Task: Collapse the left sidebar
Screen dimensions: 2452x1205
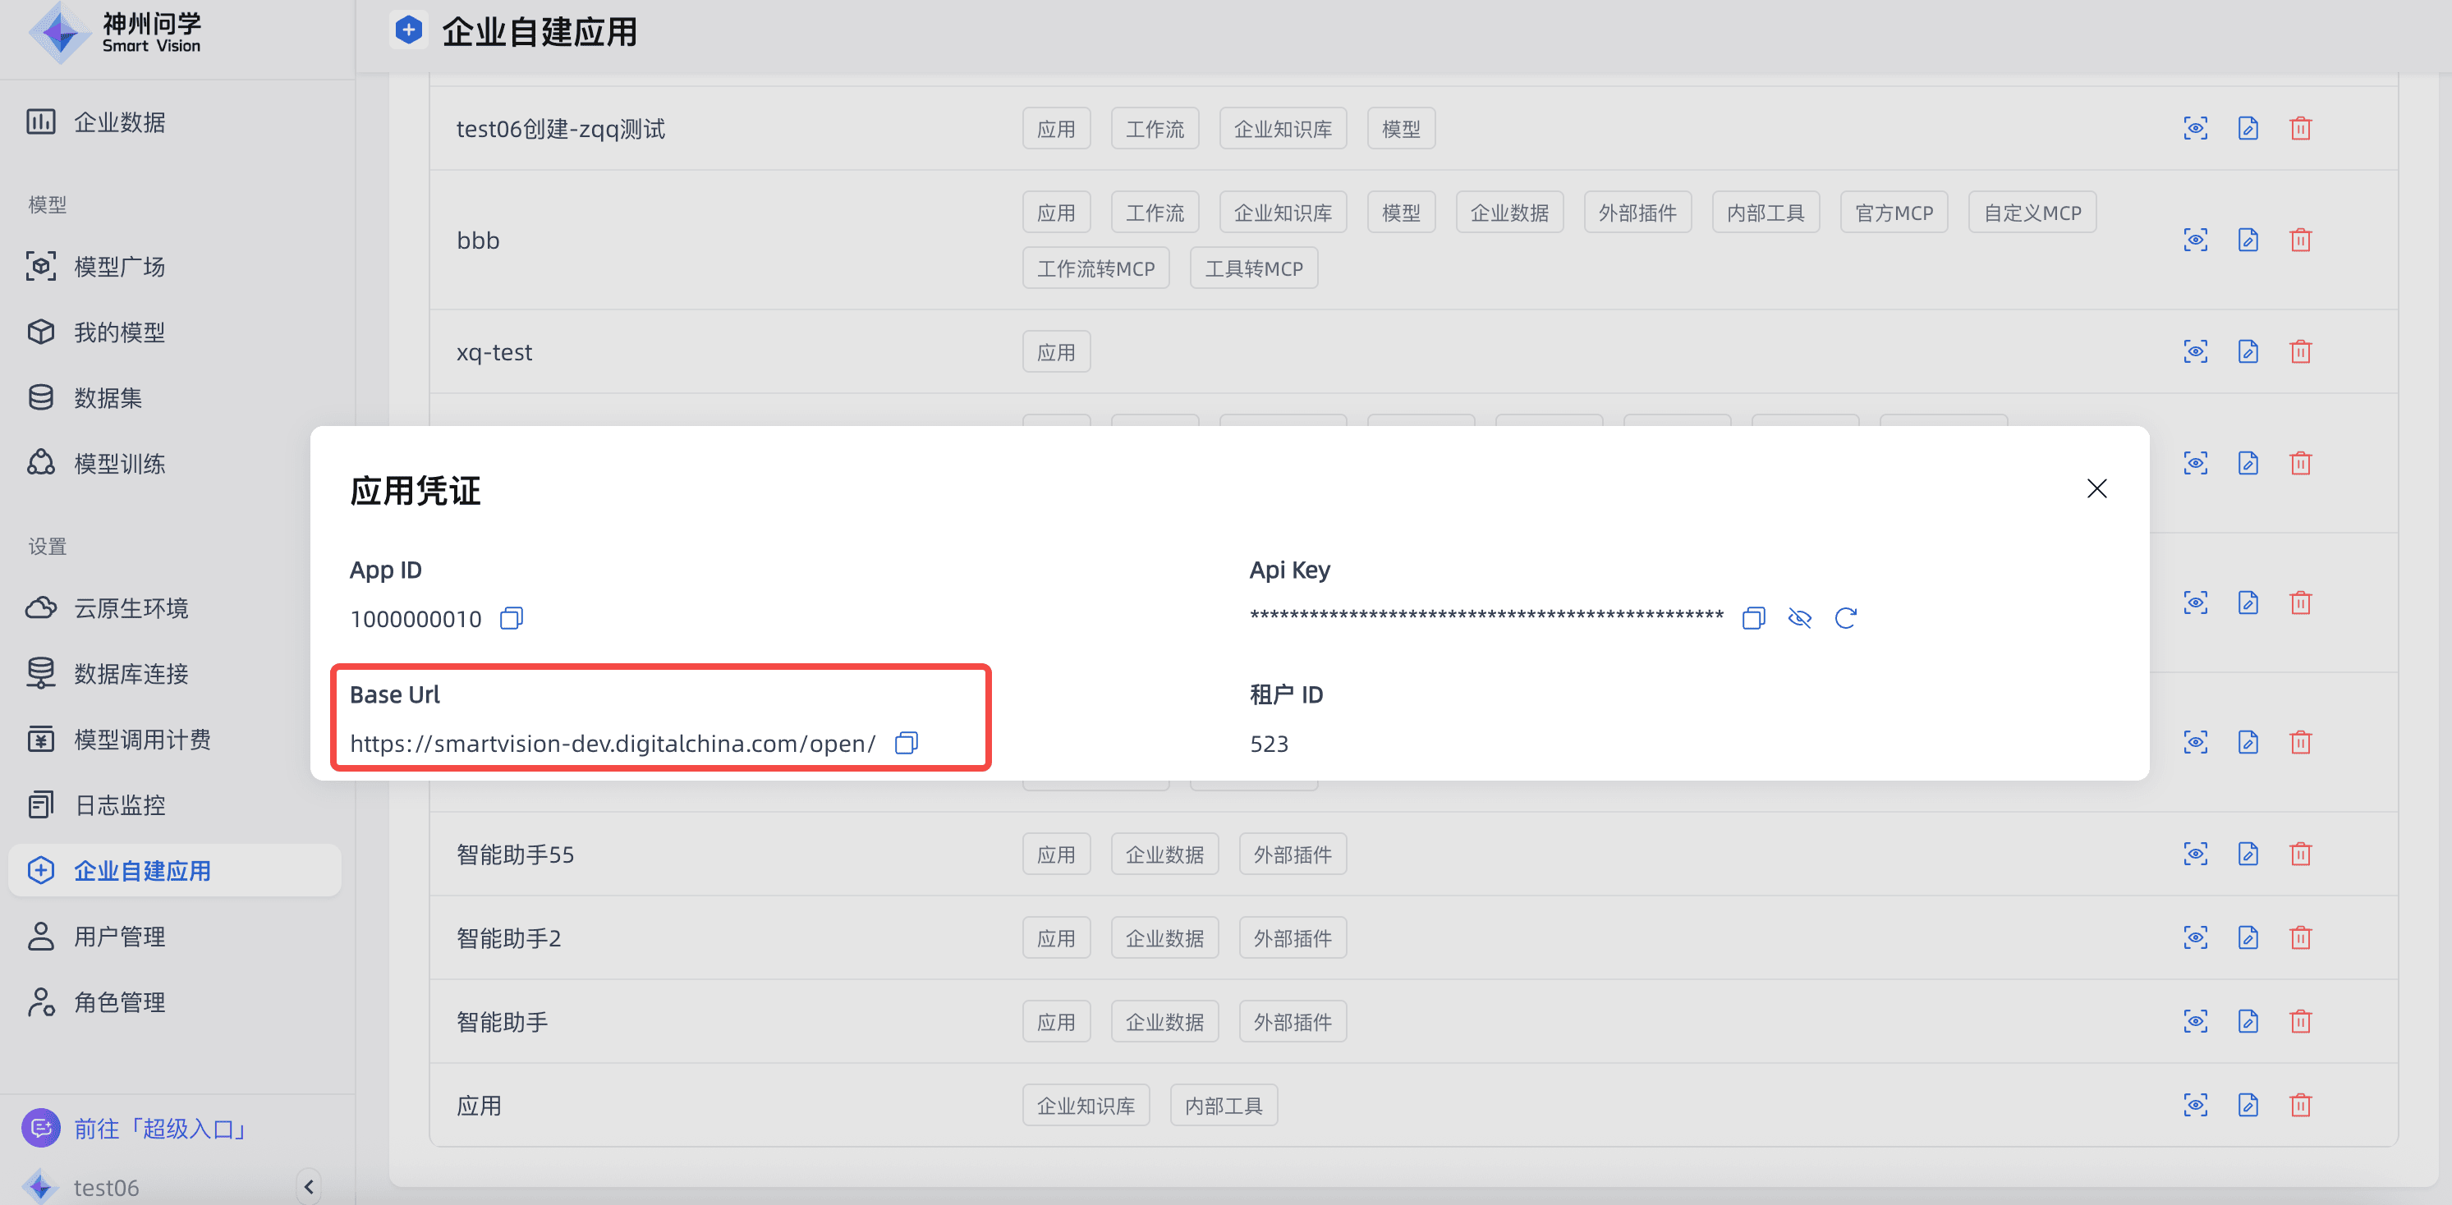Action: click(x=307, y=1187)
